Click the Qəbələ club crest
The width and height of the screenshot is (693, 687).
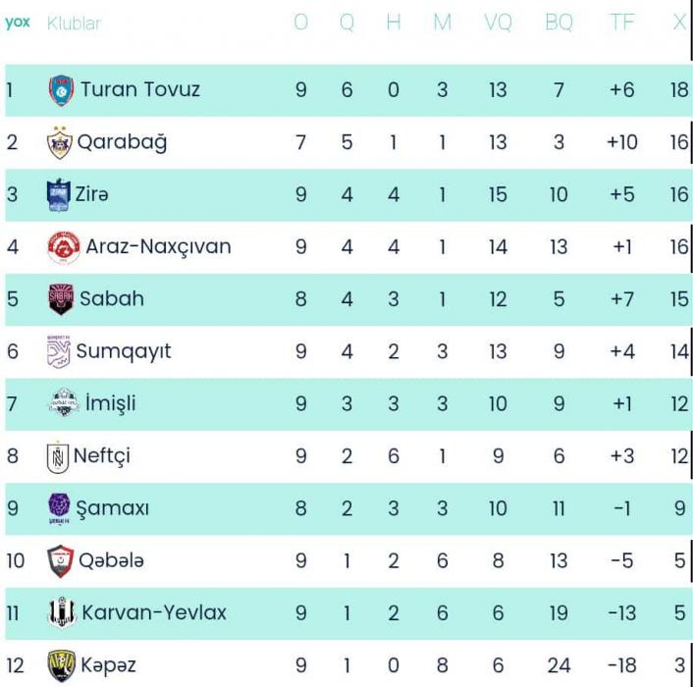pyautogui.click(x=60, y=561)
